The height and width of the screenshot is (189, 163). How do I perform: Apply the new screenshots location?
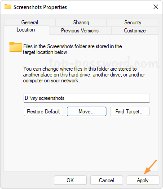pos(143,180)
